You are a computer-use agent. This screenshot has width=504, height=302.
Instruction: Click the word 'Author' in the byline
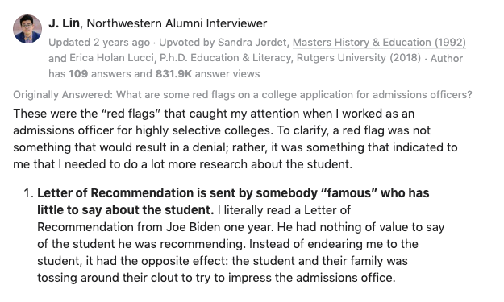pyautogui.click(x=447, y=59)
